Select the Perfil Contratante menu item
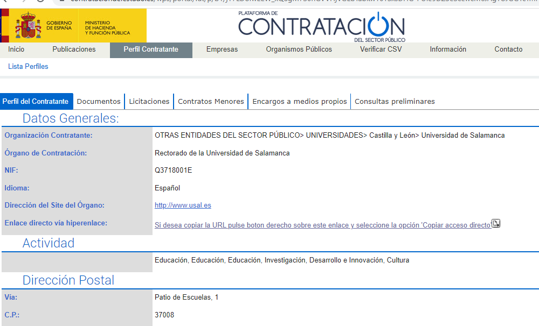This screenshot has width=539, height=326. point(151,49)
